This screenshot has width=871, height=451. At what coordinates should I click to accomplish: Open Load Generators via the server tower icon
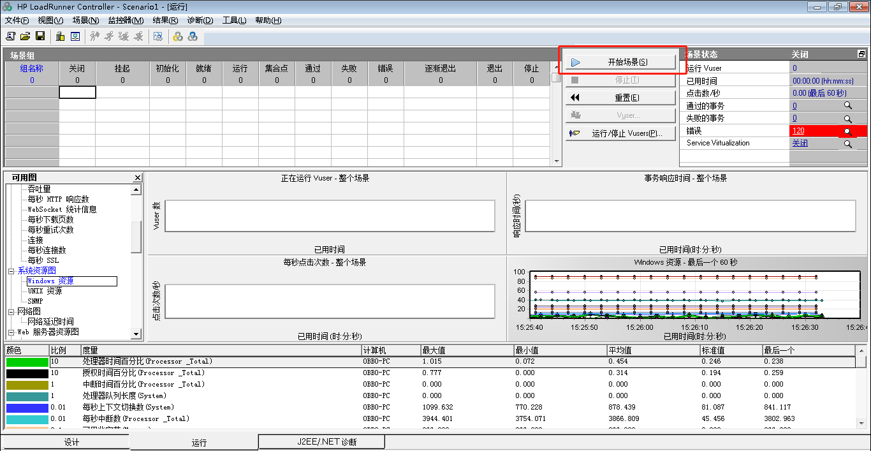pos(60,36)
